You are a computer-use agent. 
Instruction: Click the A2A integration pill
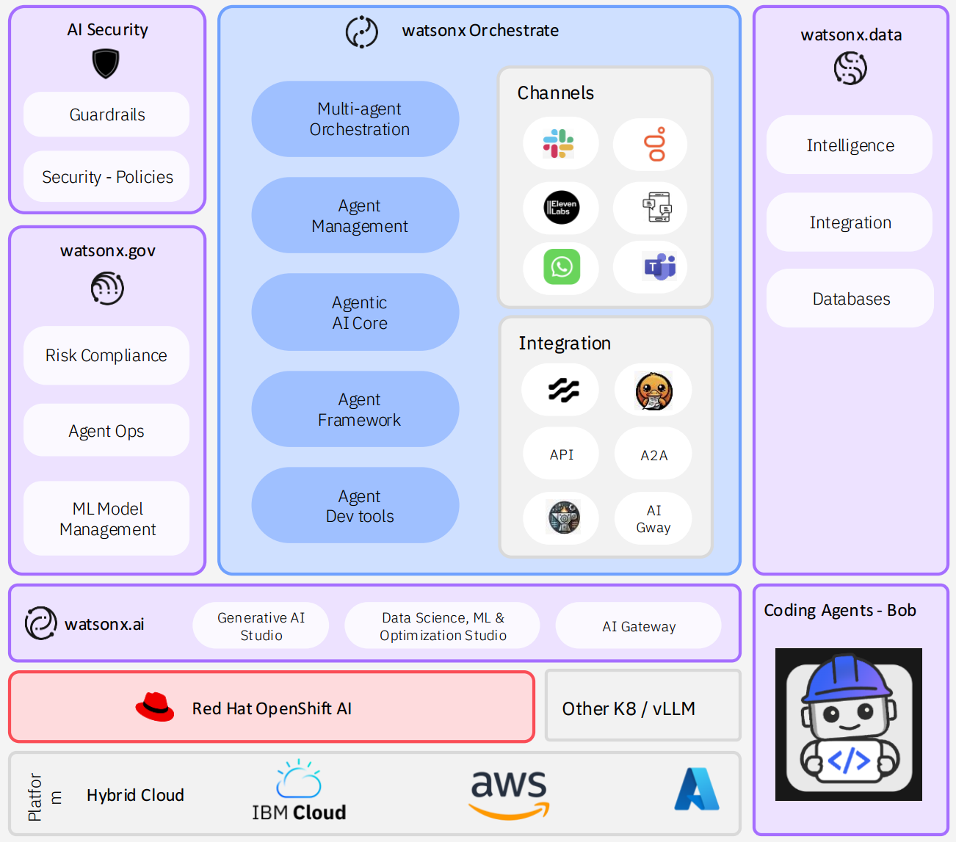tap(653, 454)
